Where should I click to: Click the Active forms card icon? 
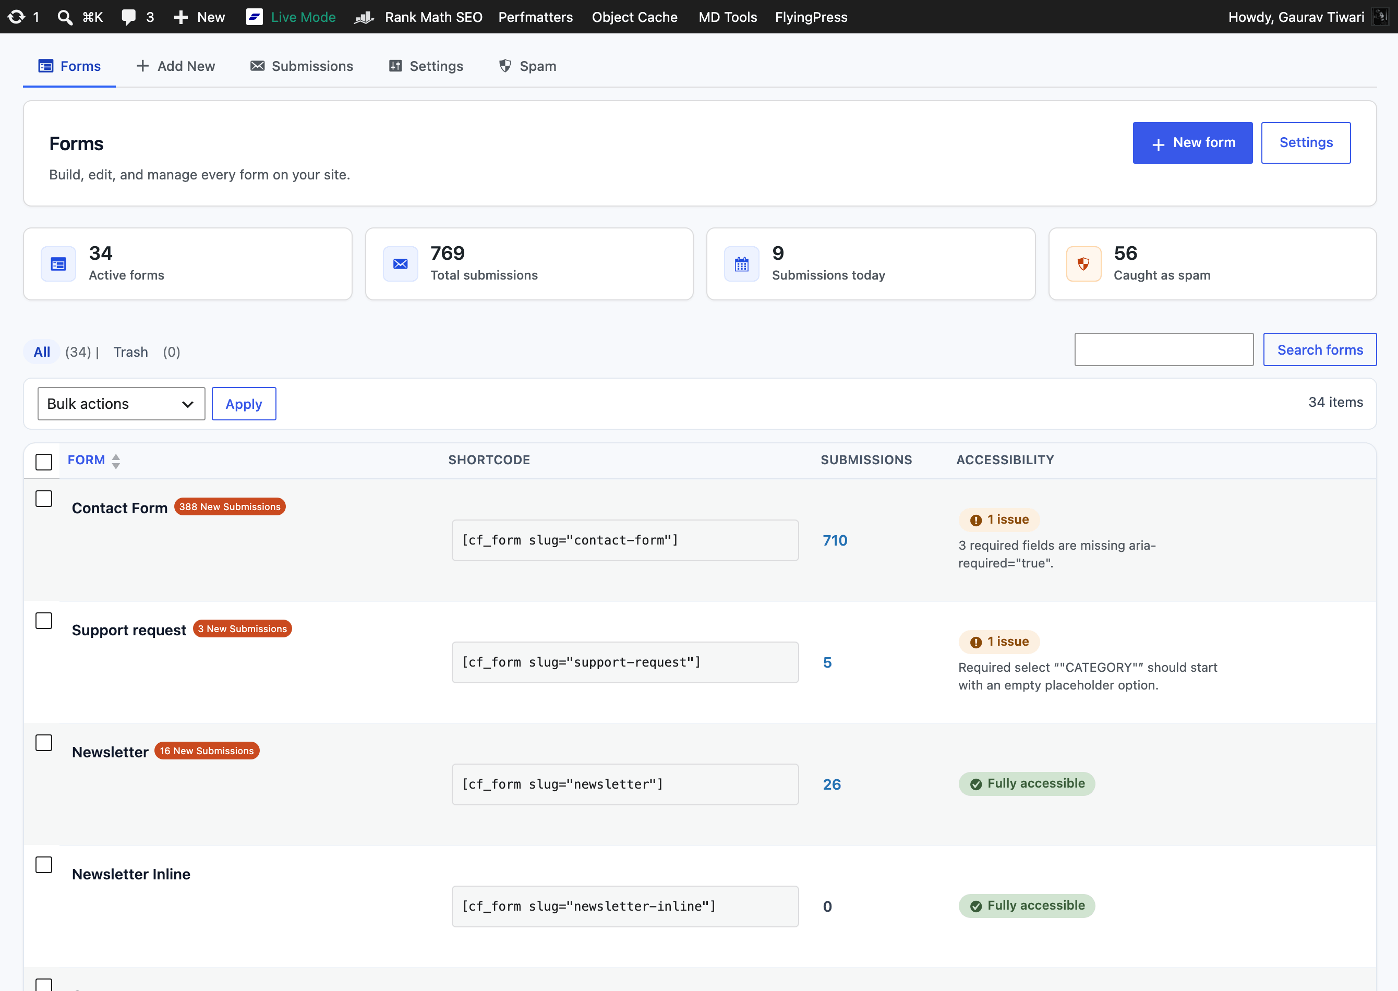point(58,263)
